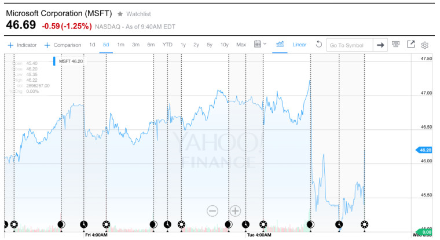Viewport: 440px width, 240px height.
Task: Add MSFT to Watchlist via the star
Action: pos(120,13)
